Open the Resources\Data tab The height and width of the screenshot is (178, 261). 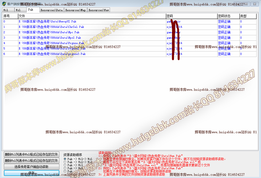coord(52,10)
